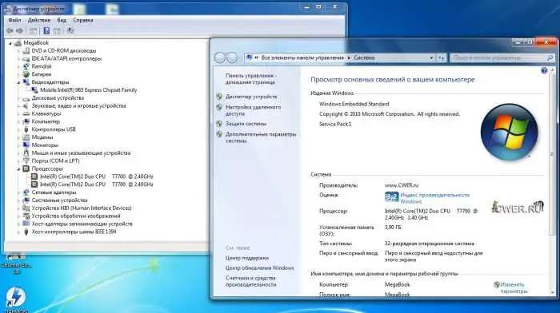Click Изменить параметры link
This screenshot has height=313, width=560.
pyautogui.click(x=513, y=287)
